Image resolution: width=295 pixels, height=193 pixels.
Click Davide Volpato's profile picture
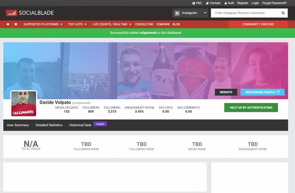24,104
